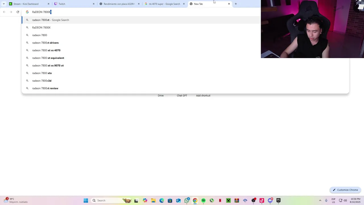Open Netflix from the taskbar
Image resolution: width=364 pixels, height=205 pixels.
tap(220, 200)
